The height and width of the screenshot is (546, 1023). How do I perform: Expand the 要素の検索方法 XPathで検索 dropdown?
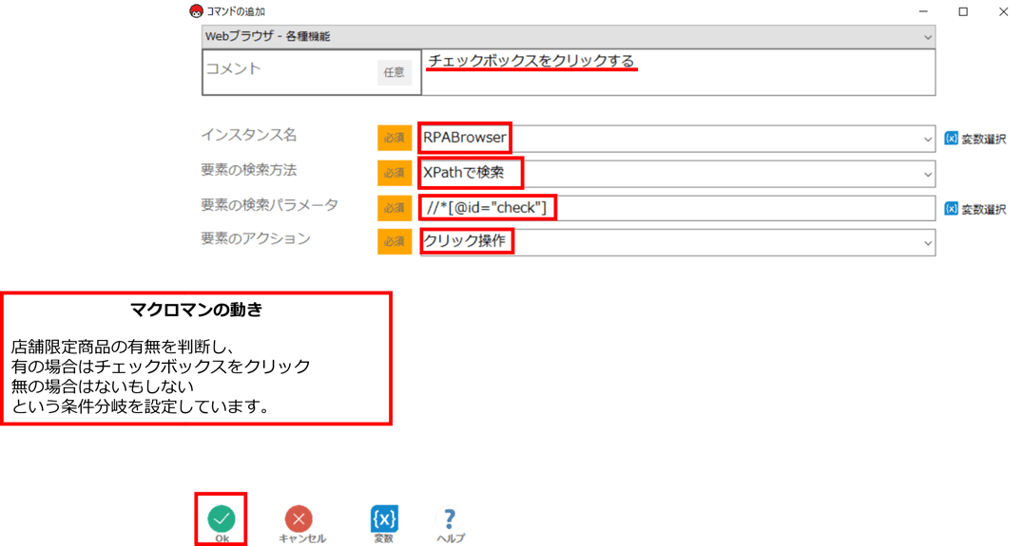928,174
